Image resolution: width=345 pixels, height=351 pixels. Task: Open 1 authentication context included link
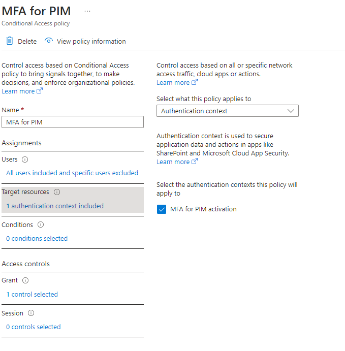[x=55, y=206]
